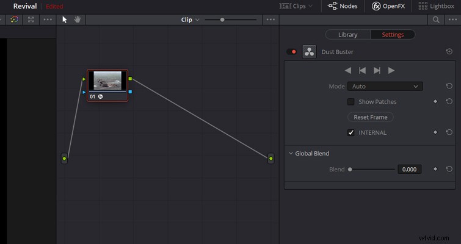Open the Lightbox view
The width and height of the screenshot is (461, 244).
click(x=437, y=6)
